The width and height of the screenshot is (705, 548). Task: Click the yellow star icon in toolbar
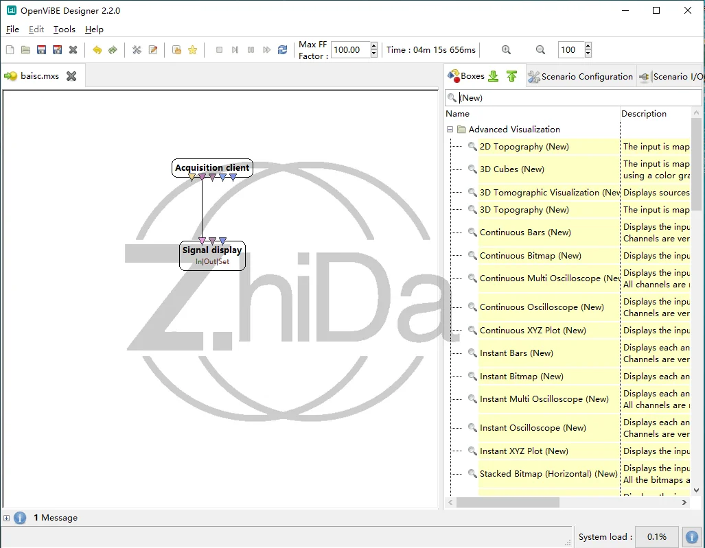click(x=192, y=50)
